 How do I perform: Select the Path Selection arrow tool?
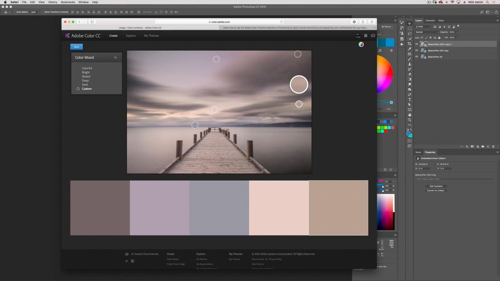[410, 104]
